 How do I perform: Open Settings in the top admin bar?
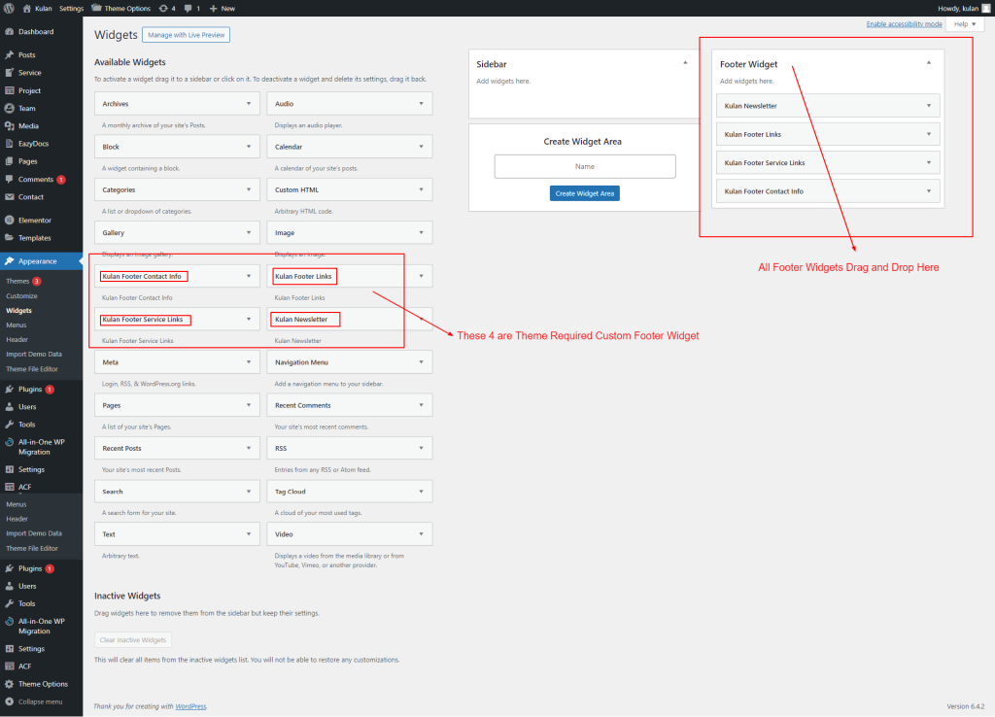tap(71, 8)
